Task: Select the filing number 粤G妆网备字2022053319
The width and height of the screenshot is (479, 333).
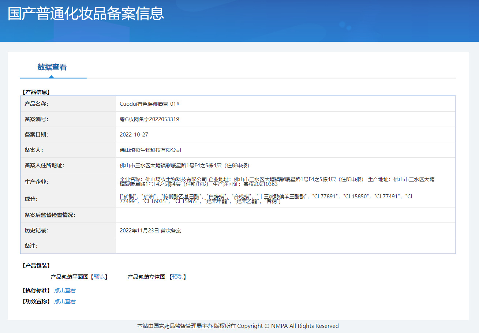Action: pyautogui.click(x=149, y=119)
